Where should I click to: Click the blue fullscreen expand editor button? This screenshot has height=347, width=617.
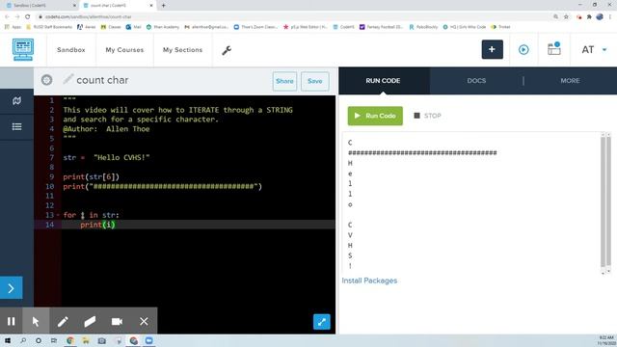[321, 322]
